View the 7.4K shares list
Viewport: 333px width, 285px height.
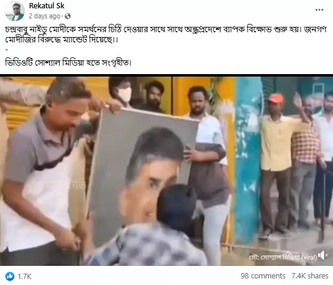(x=310, y=276)
